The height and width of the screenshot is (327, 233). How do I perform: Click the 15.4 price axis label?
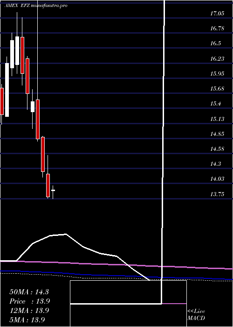215,104
